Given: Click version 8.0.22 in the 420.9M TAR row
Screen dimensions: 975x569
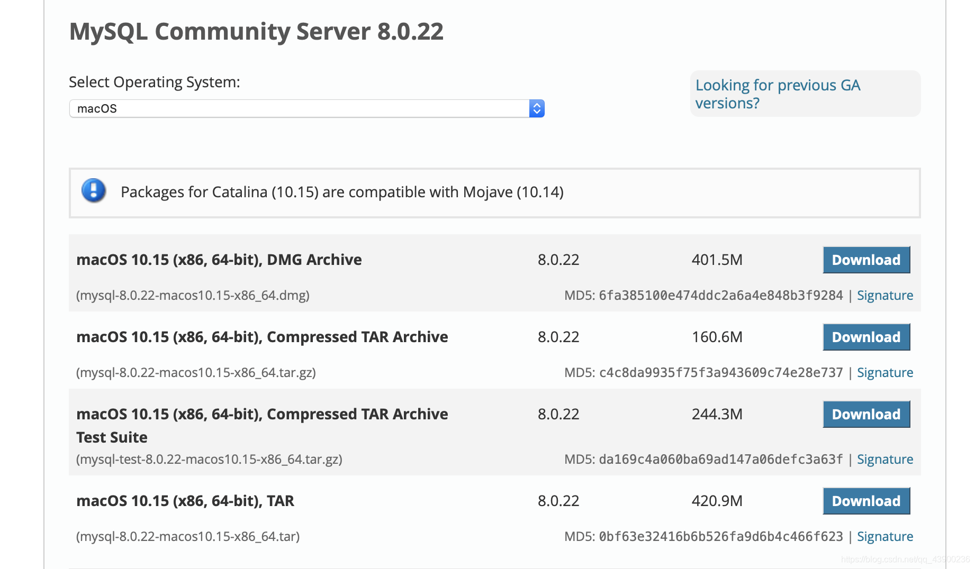Looking at the screenshot, I should (558, 501).
